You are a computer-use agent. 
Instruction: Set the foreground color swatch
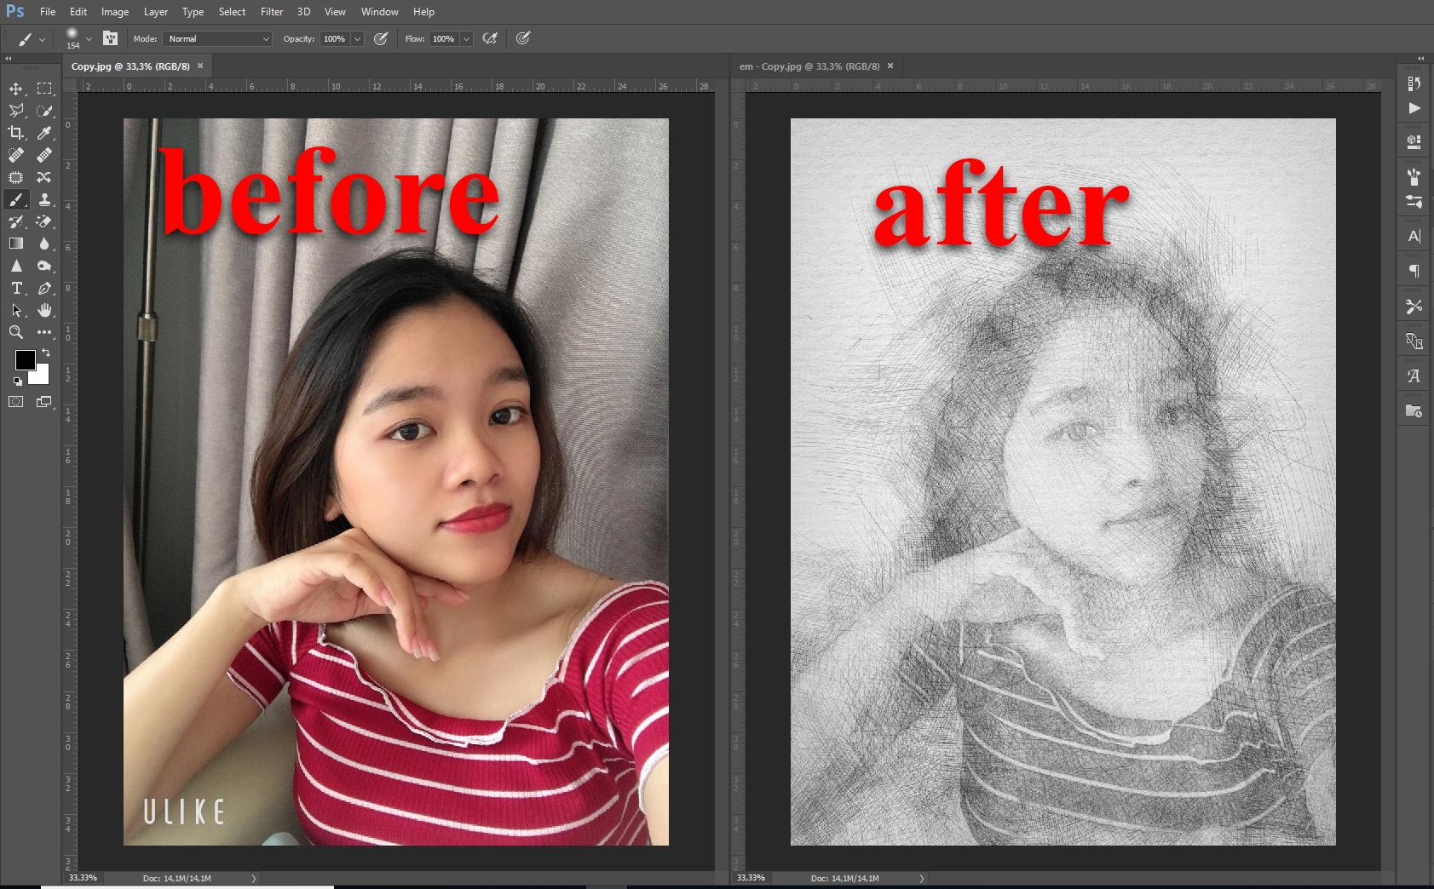pyautogui.click(x=25, y=361)
